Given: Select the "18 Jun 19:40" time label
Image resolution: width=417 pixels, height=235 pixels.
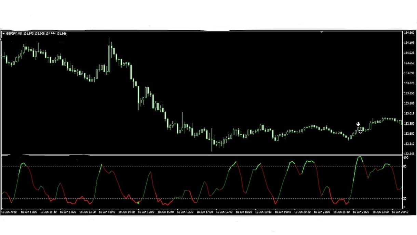Looking at the screenshot, I should tap(283, 212).
